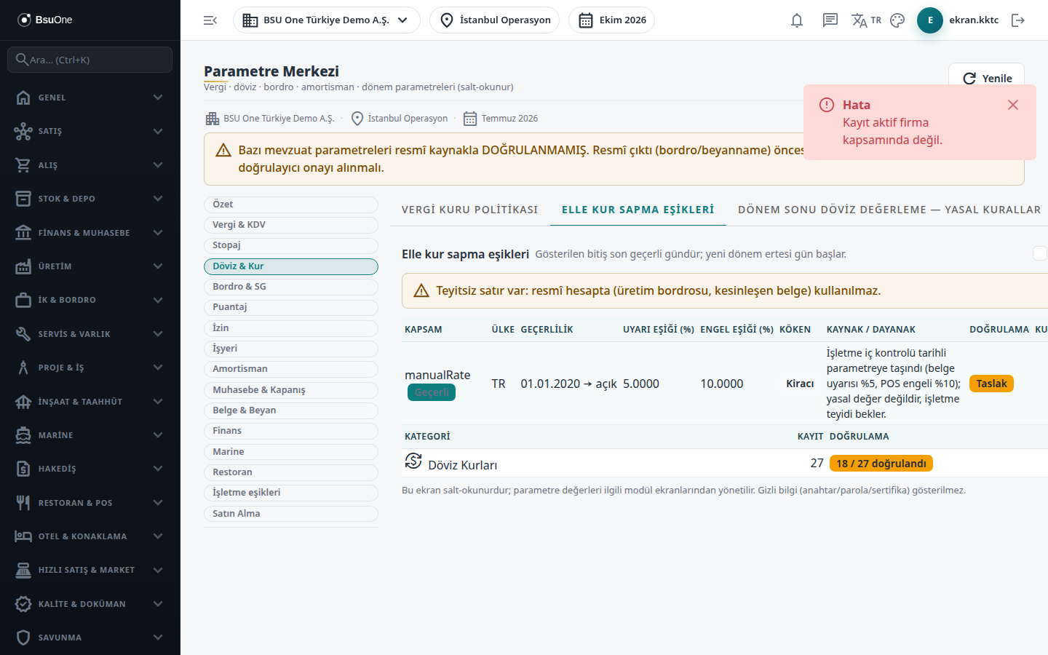Open the Bordro & SG category
1048x655 pixels.
click(x=291, y=287)
